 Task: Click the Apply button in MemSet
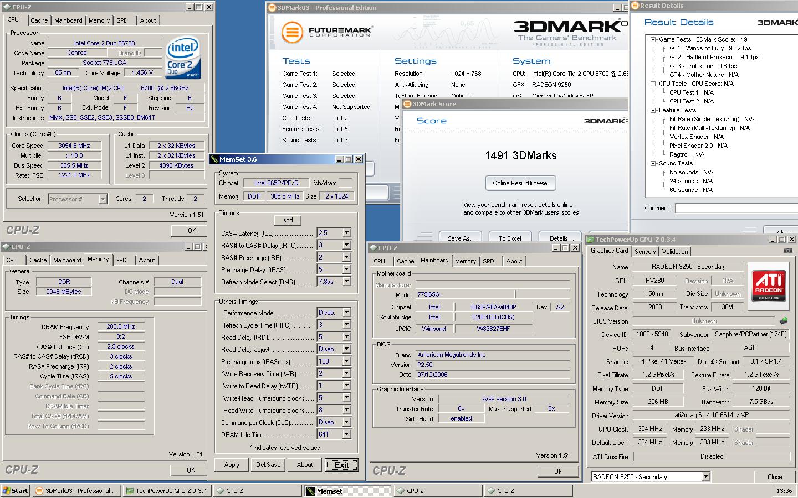point(232,465)
